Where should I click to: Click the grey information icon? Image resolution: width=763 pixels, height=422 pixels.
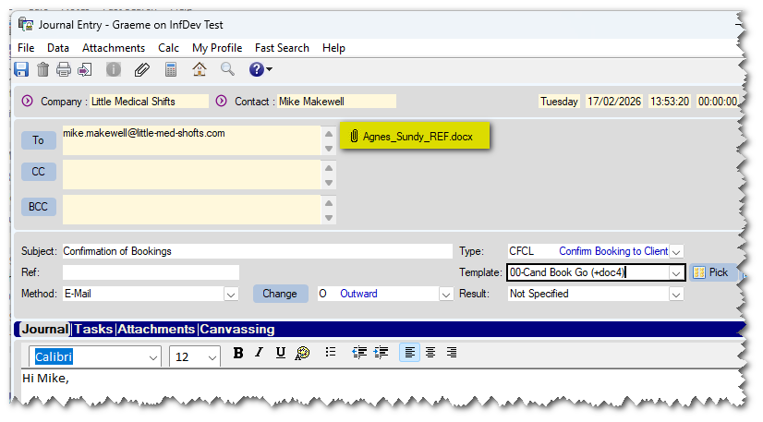(114, 69)
